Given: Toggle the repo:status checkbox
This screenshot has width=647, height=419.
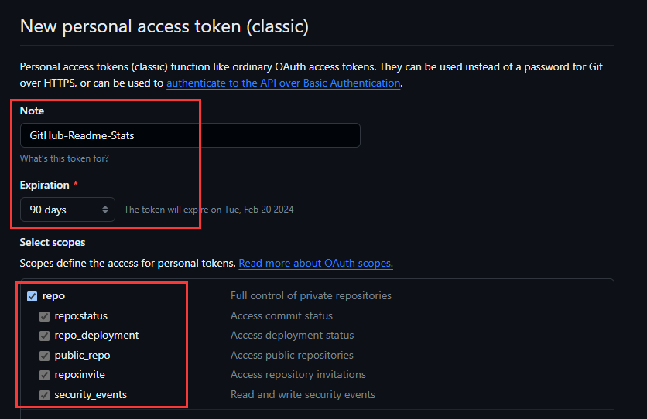Looking at the screenshot, I should point(45,316).
